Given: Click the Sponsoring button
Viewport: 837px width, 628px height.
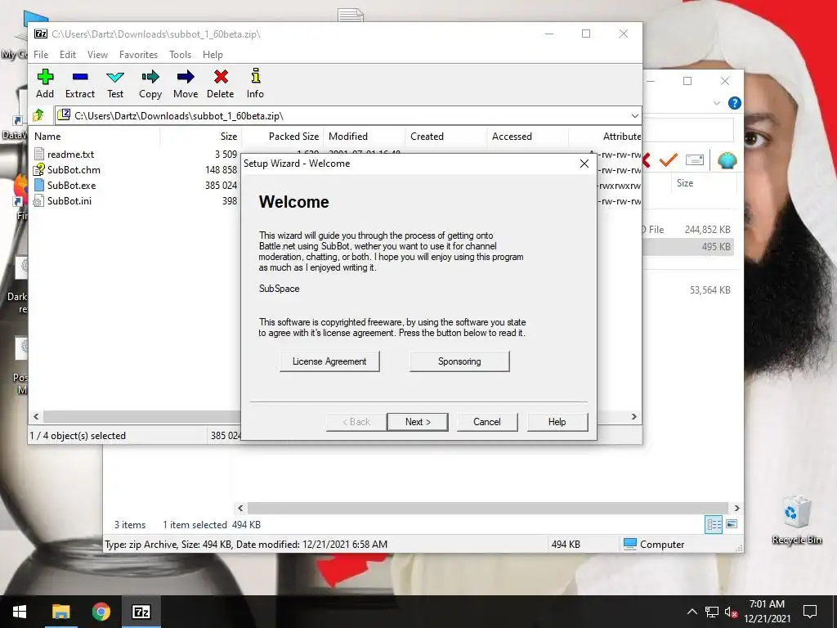Looking at the screenshot, I should coord(459,361).
